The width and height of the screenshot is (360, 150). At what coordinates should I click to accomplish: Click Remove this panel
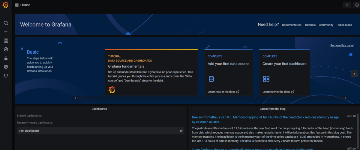tap(342, 46)
